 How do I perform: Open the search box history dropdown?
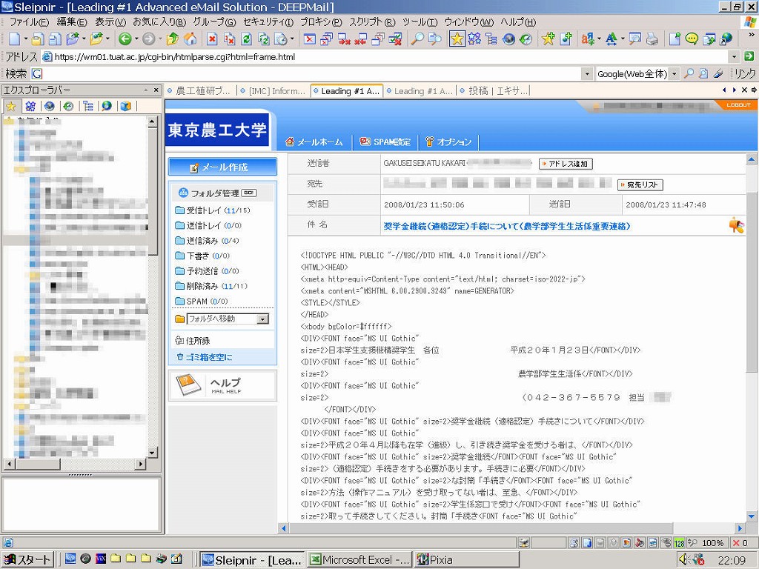587,74
